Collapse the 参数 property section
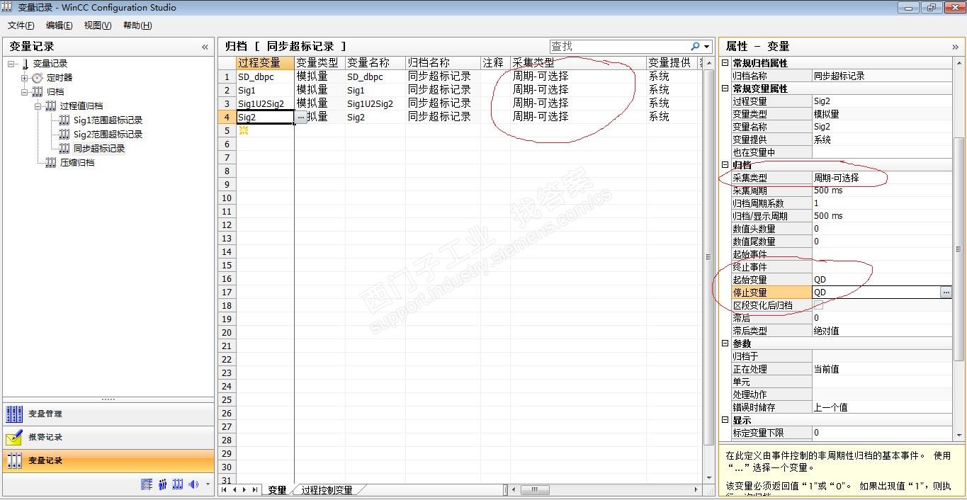Screen dimensions: 967x500 tap(725, 343)
